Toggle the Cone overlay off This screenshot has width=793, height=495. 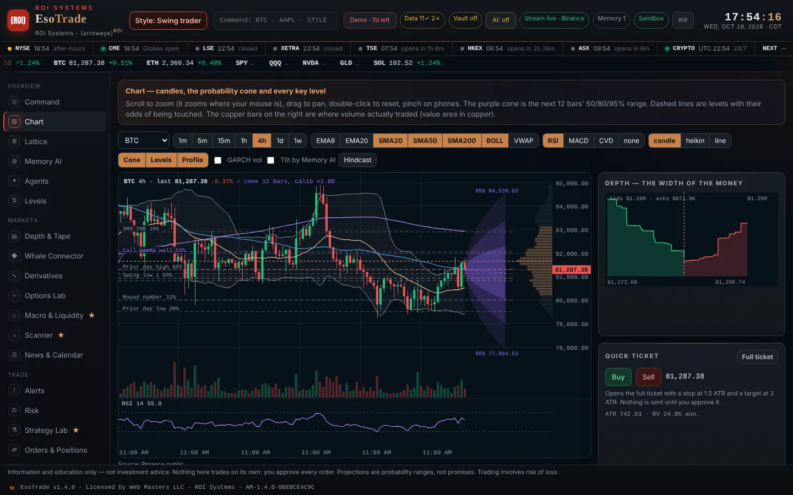[132, 160]
